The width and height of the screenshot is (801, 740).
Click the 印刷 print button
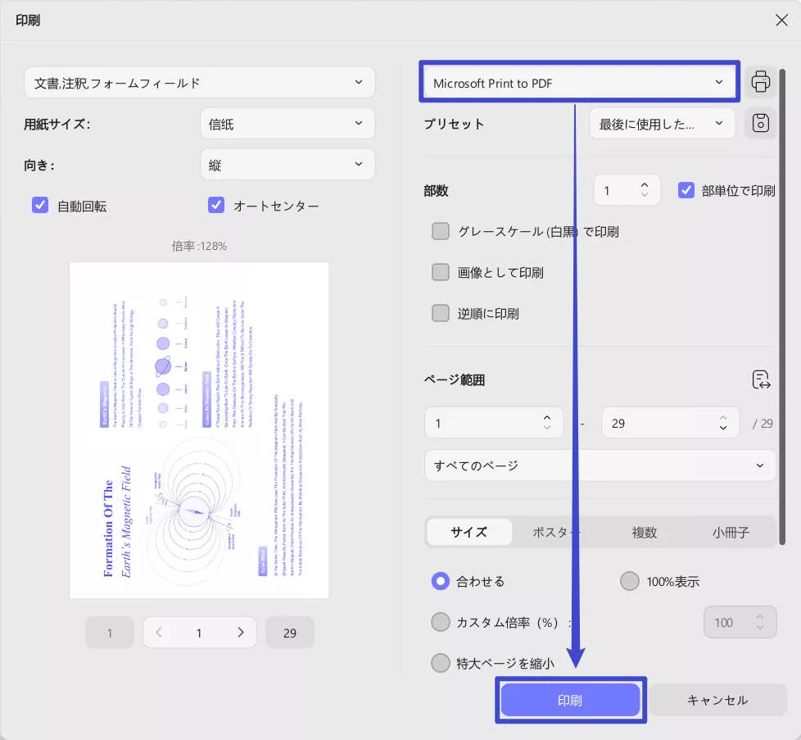tap(570, 699)
